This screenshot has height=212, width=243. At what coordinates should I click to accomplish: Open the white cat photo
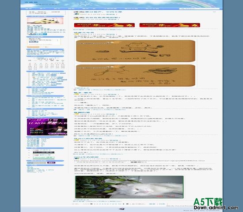tap(129, 187)
